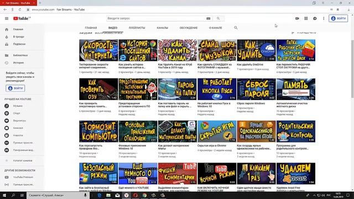Open the Как проверить ОЗУ thumbnail
The height and width of the screenshot is (199, 354).
pyautogui.click(x=98, y=90)
